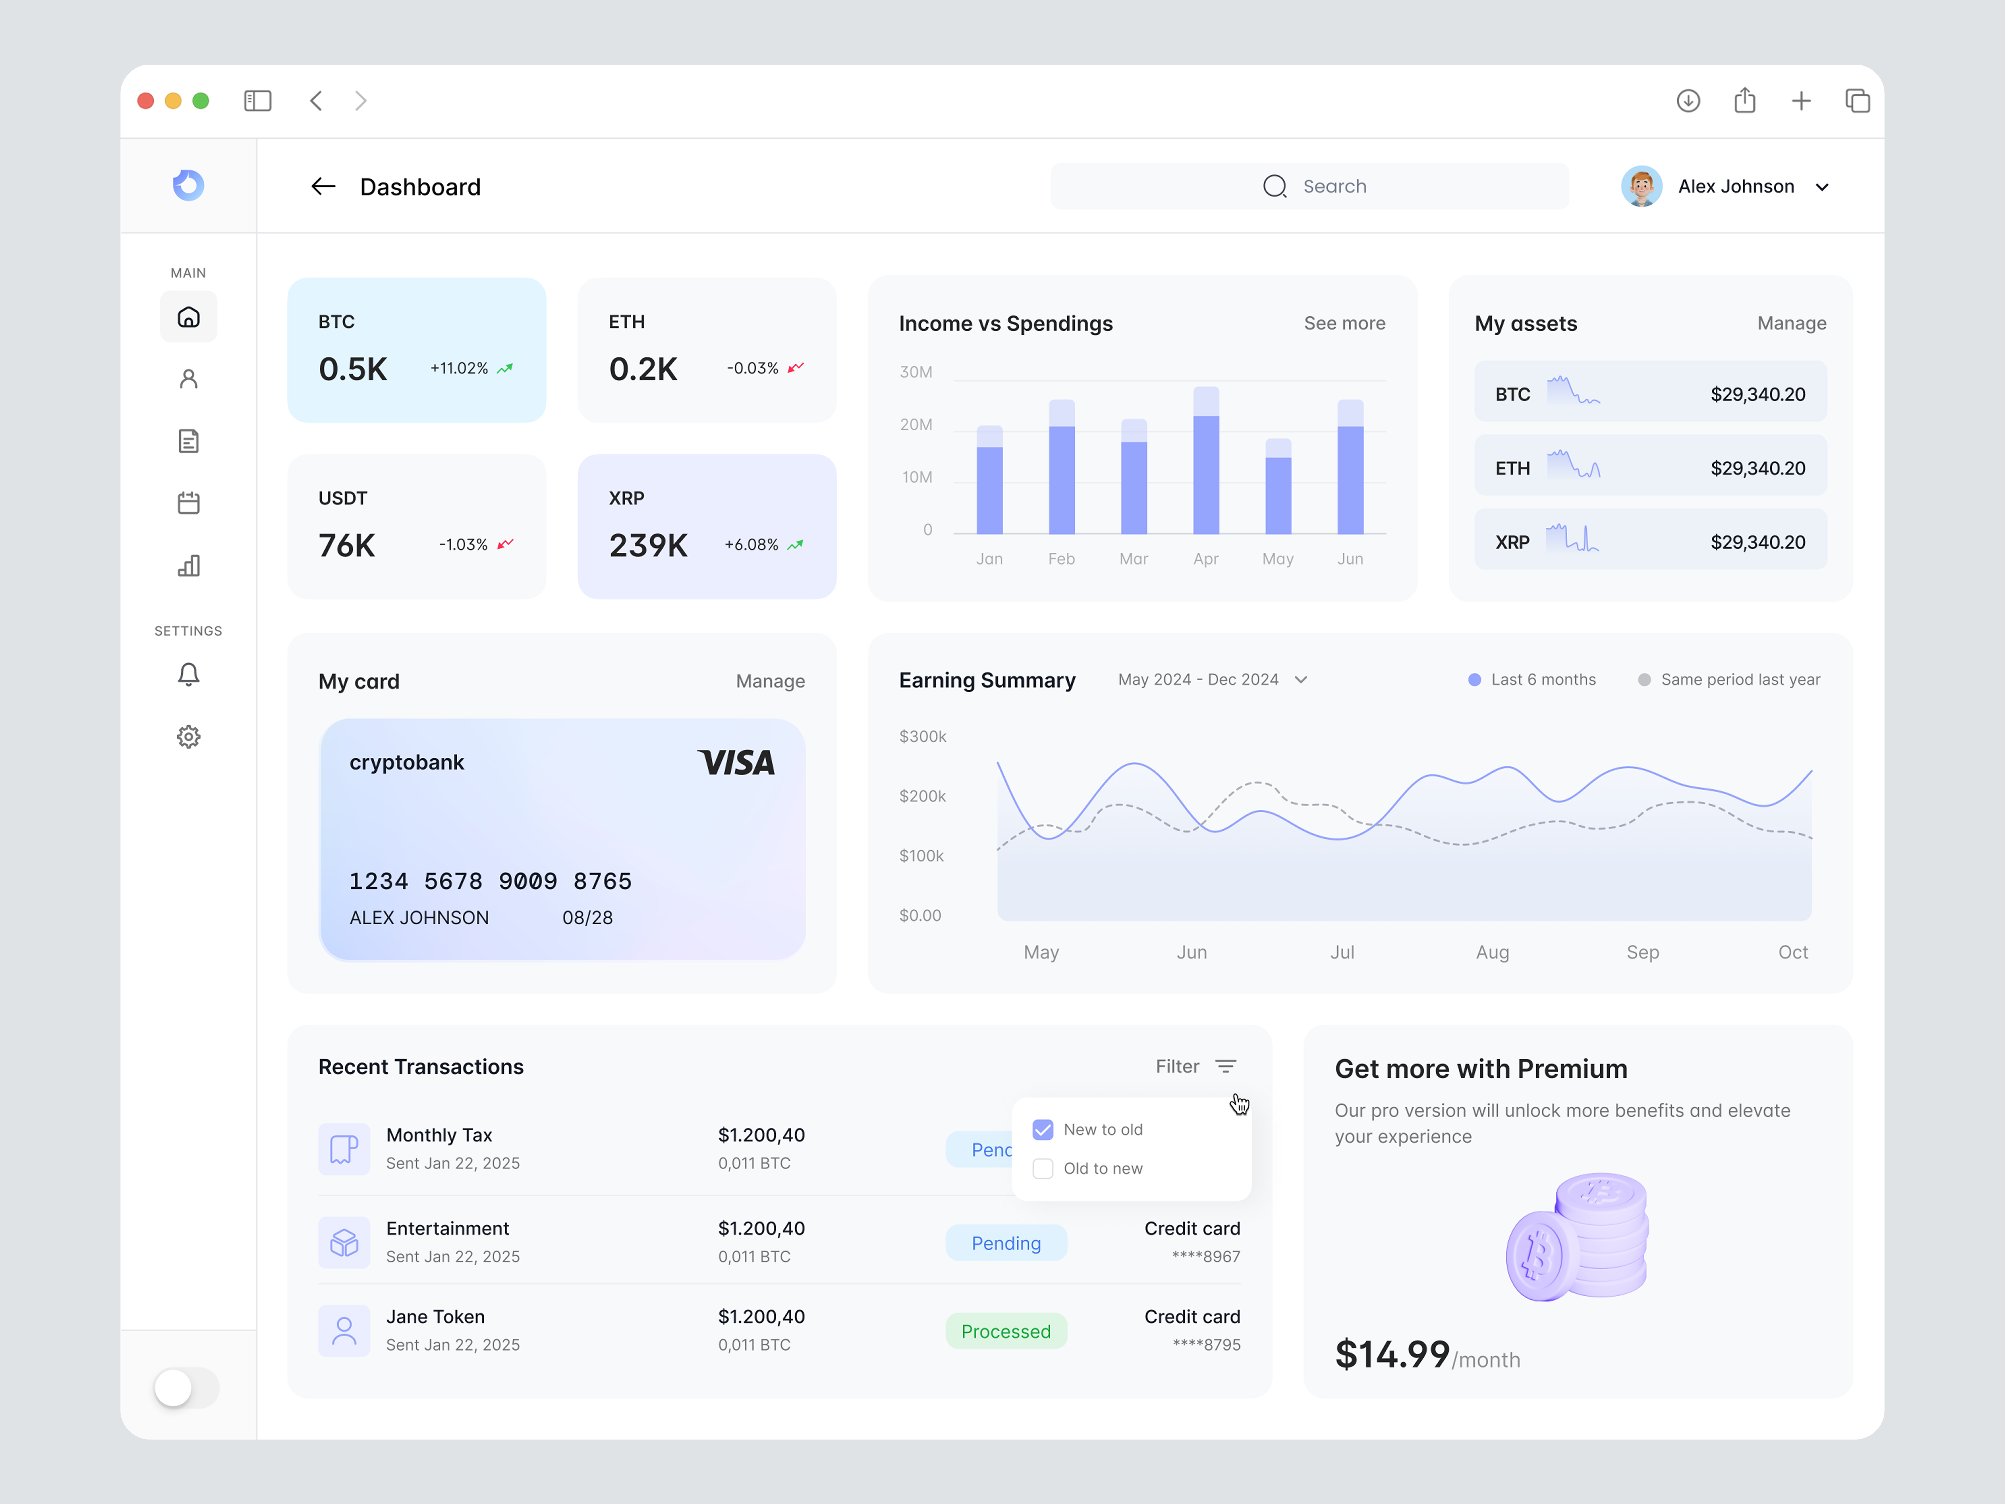Click Processed badge on Jane Token row
This screenshot has width=2005, height=1504.
tap(1006, 1332)
